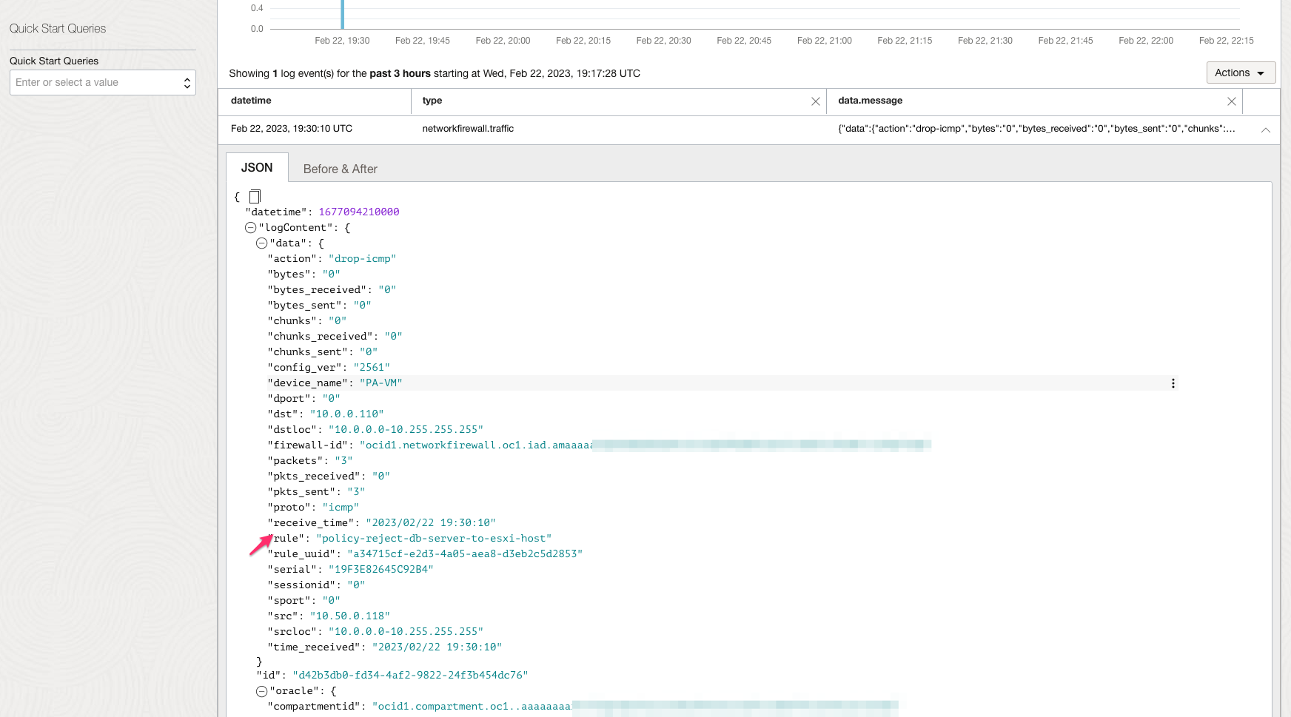Click the Quick Start Queries panel heading
1291x717 pixels.
(58, 29)
